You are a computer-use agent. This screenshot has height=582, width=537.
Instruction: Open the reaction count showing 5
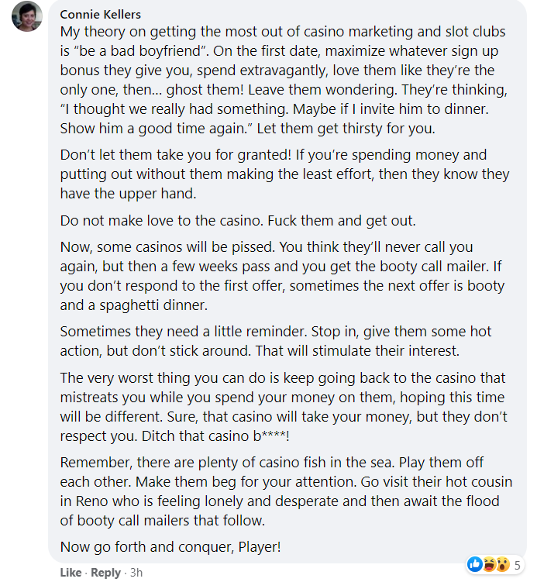(517, 564)
